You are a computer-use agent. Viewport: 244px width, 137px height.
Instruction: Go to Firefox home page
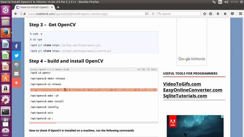[225, 14]
